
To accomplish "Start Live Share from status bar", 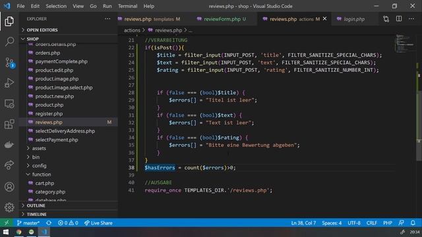I will (98, 223).
